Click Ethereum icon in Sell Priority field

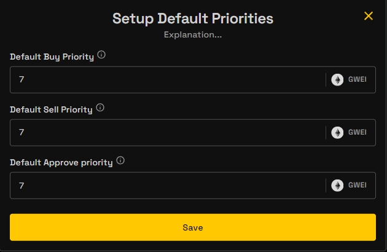pos(337,132)
